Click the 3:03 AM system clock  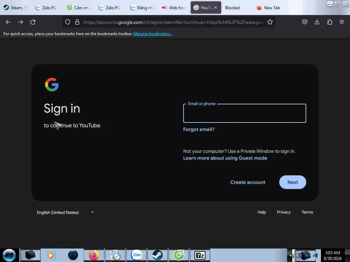tap(332, 253)
